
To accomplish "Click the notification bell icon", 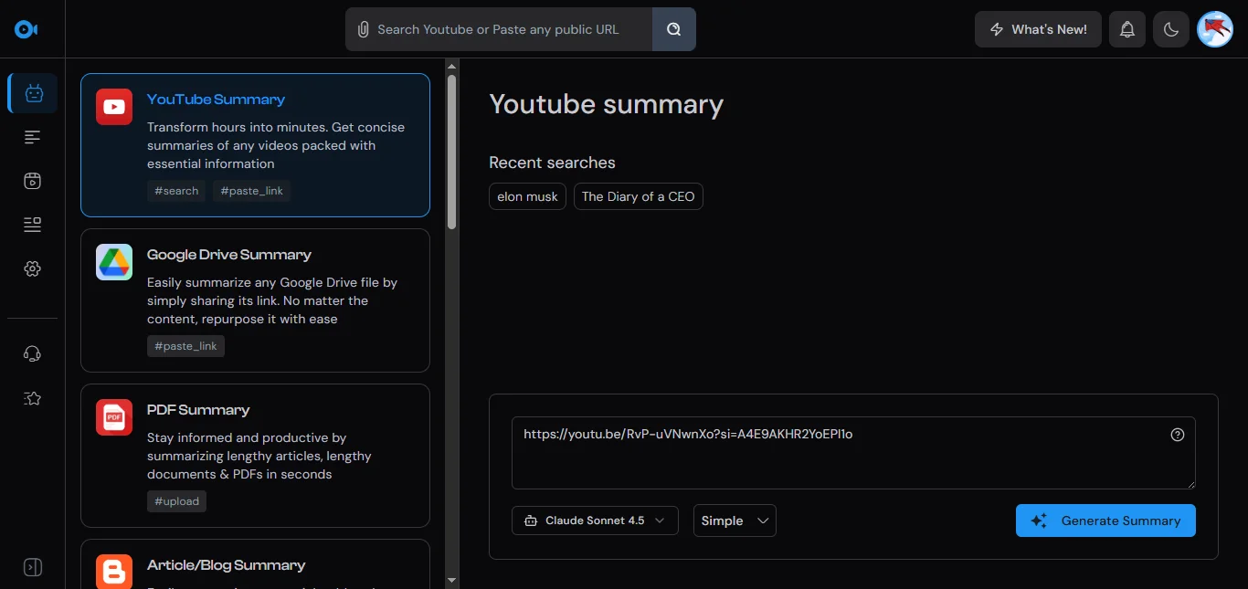I will pos(1127,29).
